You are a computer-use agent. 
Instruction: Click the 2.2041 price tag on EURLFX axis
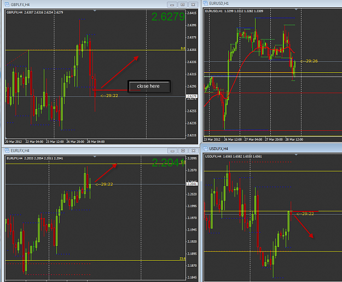pyautogui.click(x=192, y=184)
